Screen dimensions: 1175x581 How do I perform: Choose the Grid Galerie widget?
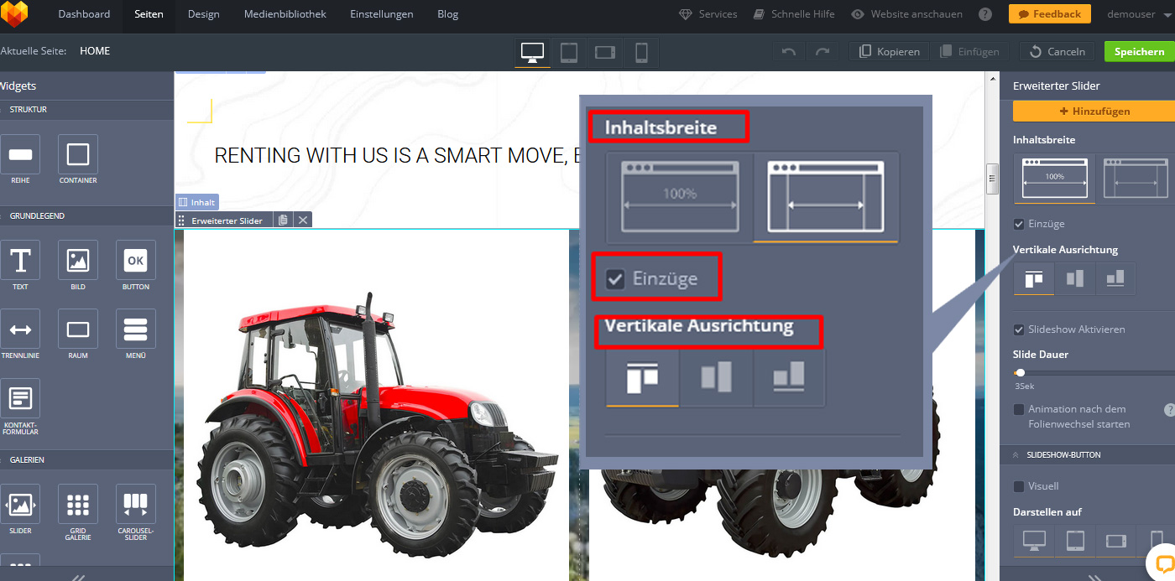tap(78, 504)
